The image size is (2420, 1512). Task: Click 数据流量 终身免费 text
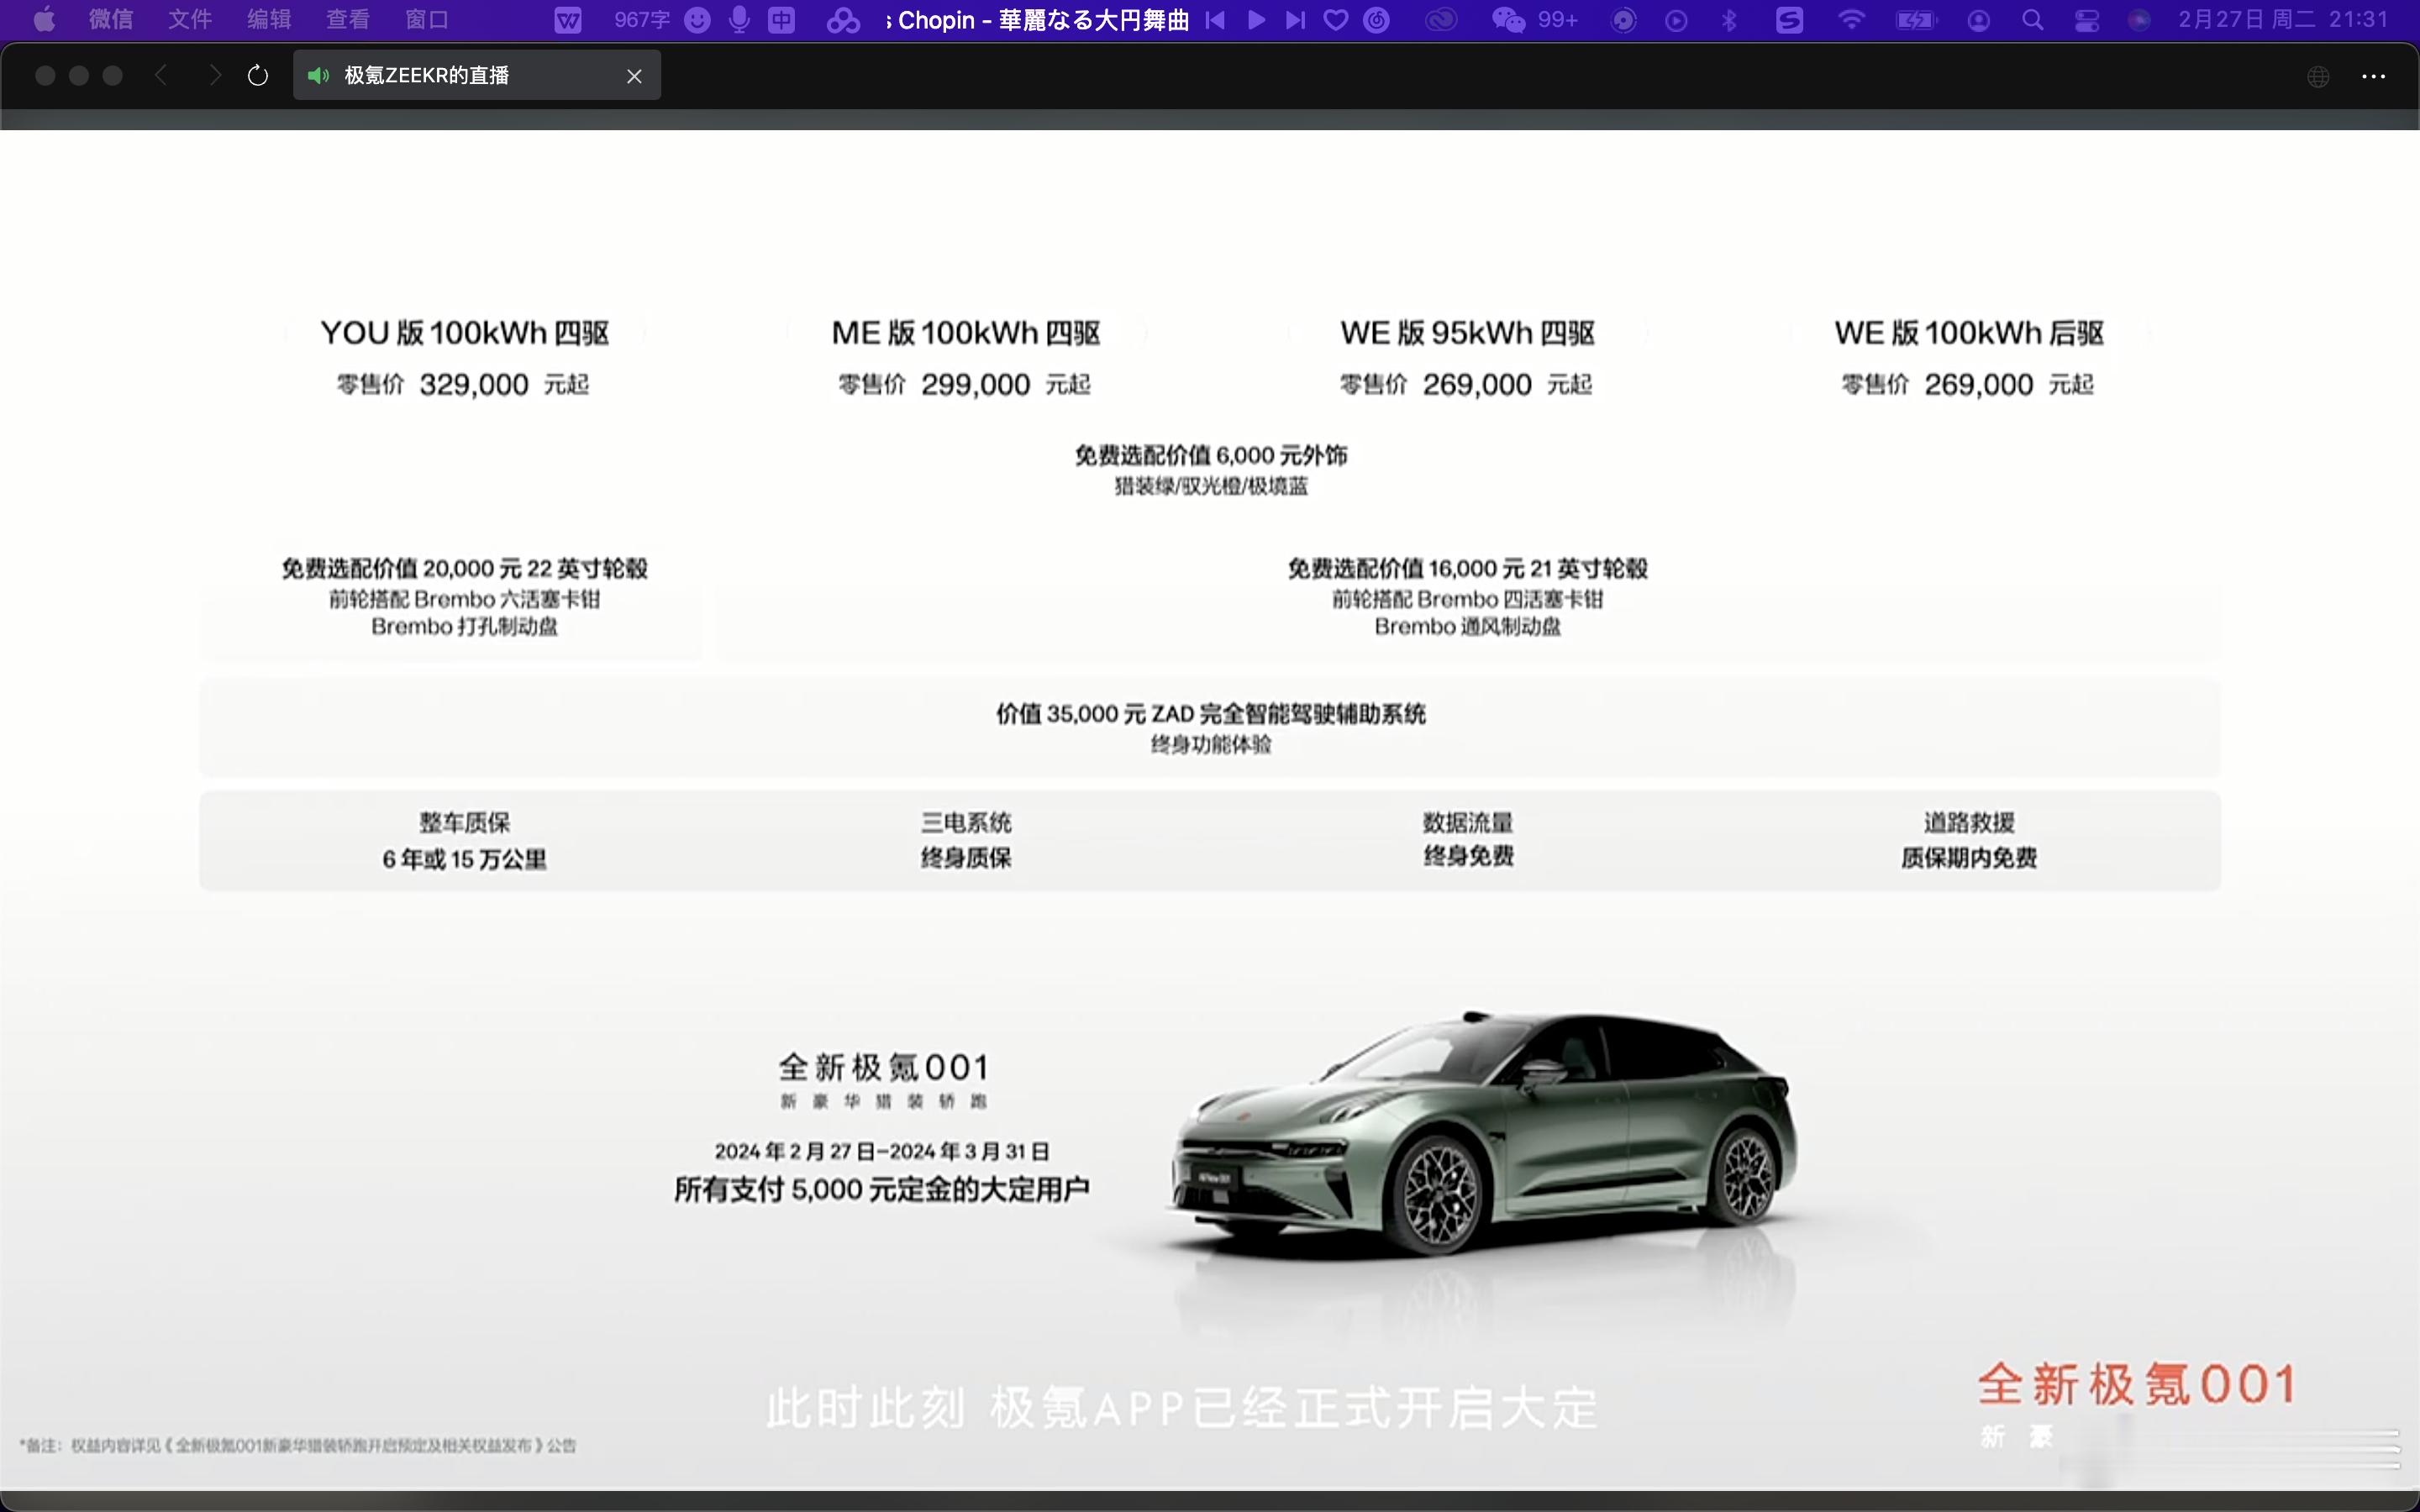tap(1468, 840)
